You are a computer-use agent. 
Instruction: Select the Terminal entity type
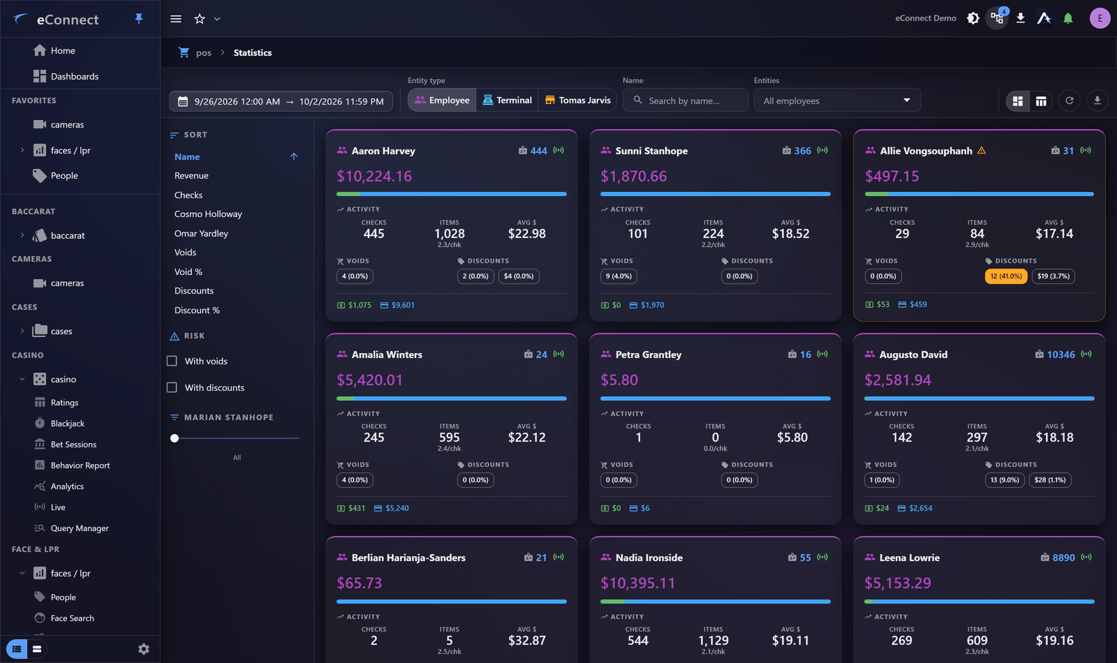pyautogui.click(x=508, y=100)
